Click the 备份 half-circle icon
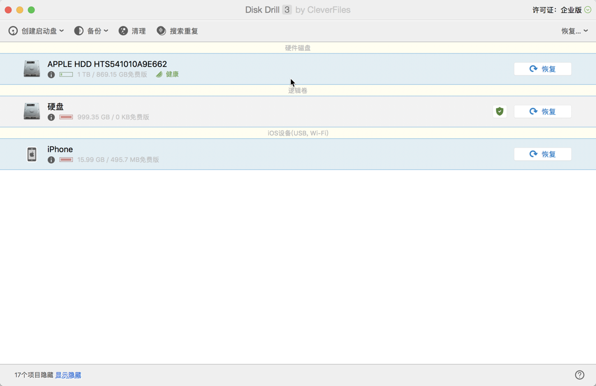The image size is (596, 386). [x=78, y=31]
